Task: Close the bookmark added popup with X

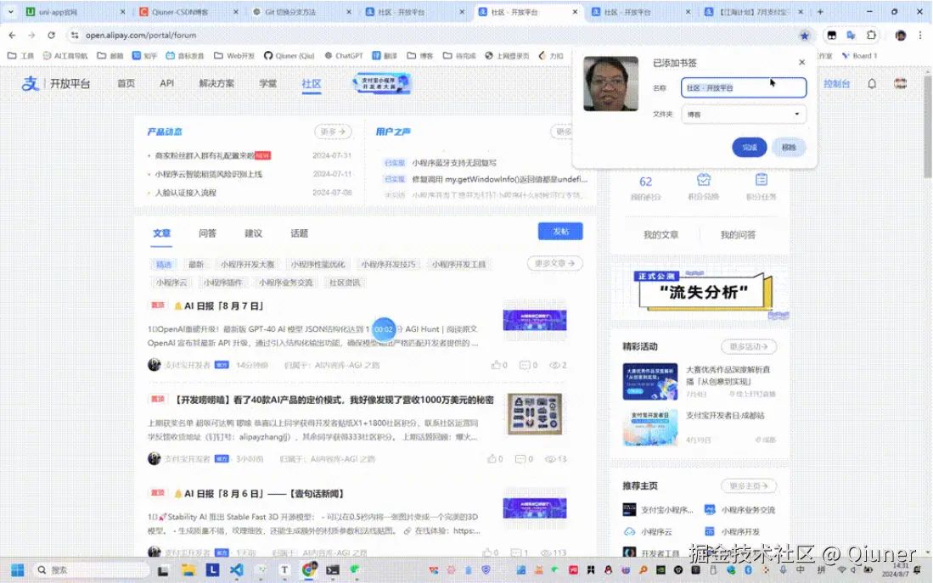Action: [801, 63]
